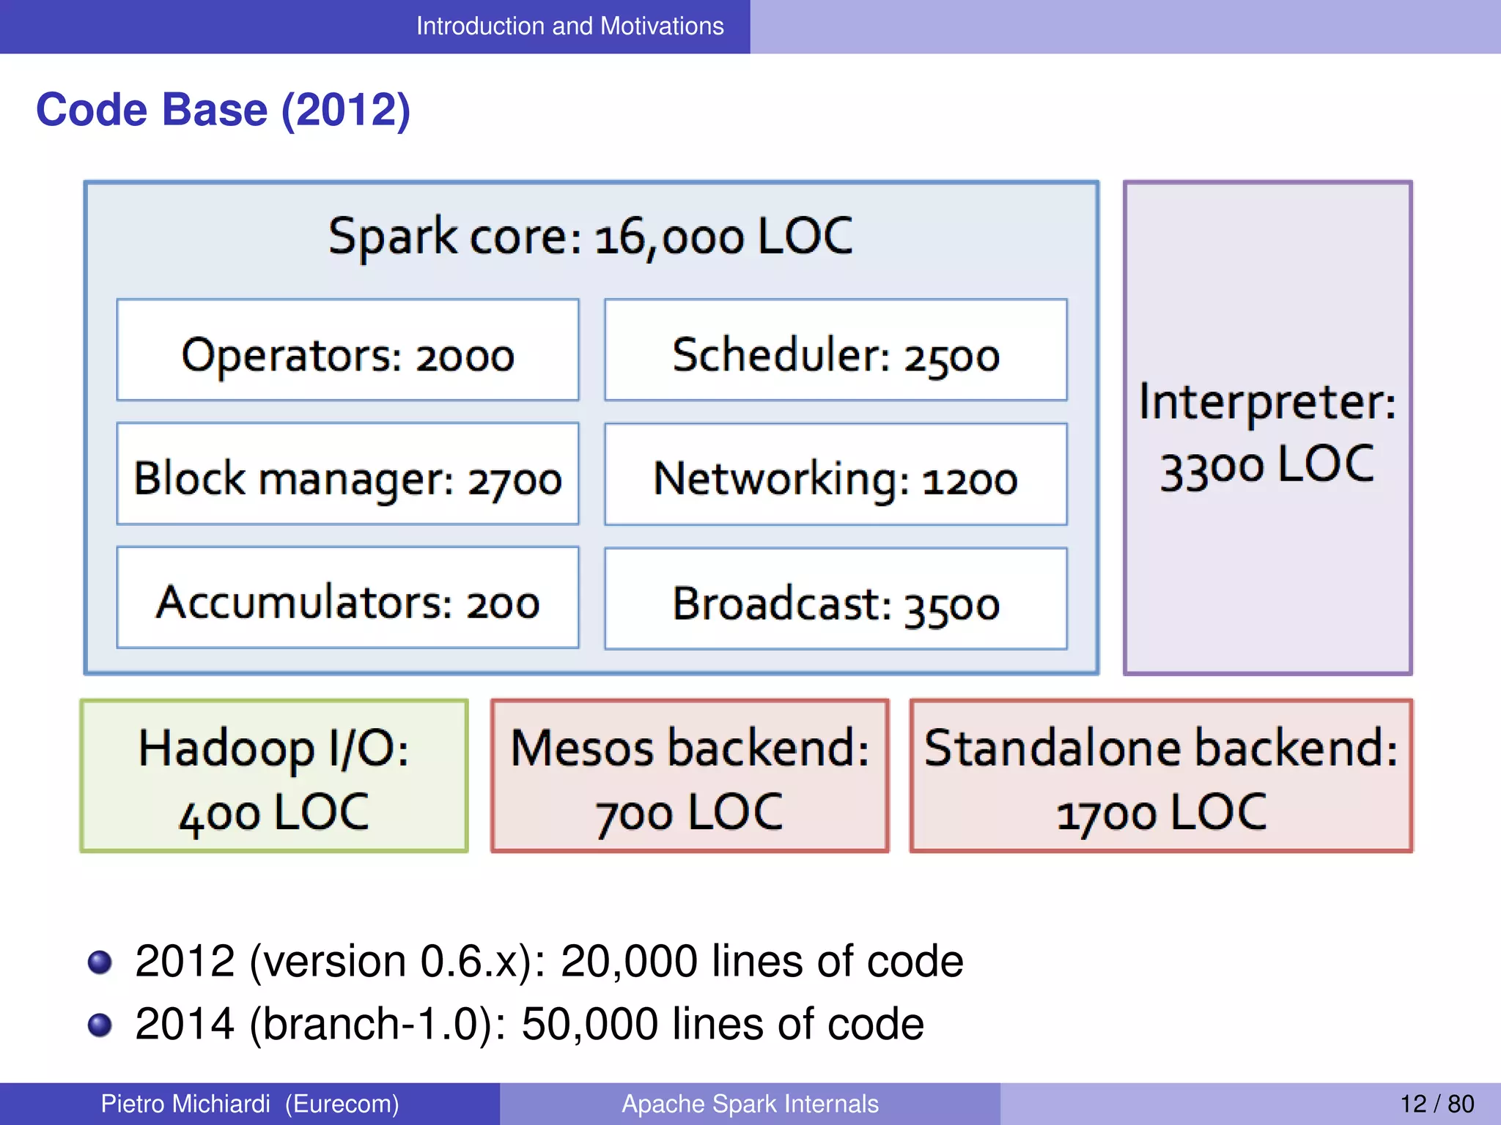This screenshot has height=1125, width=1501.
Task: Select the Scheduler: 2500 box
Action: (836, 350)
